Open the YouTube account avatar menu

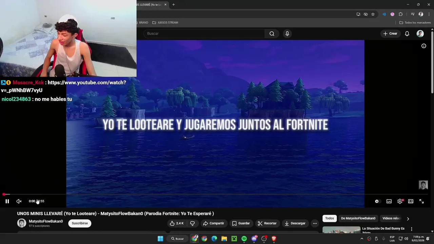point(420,34)
